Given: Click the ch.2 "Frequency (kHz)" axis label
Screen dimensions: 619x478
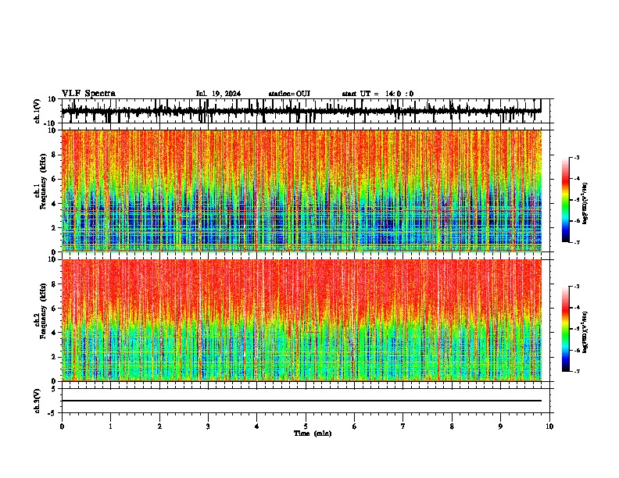Looking at the screenshot, I should (x=43, y=311).
